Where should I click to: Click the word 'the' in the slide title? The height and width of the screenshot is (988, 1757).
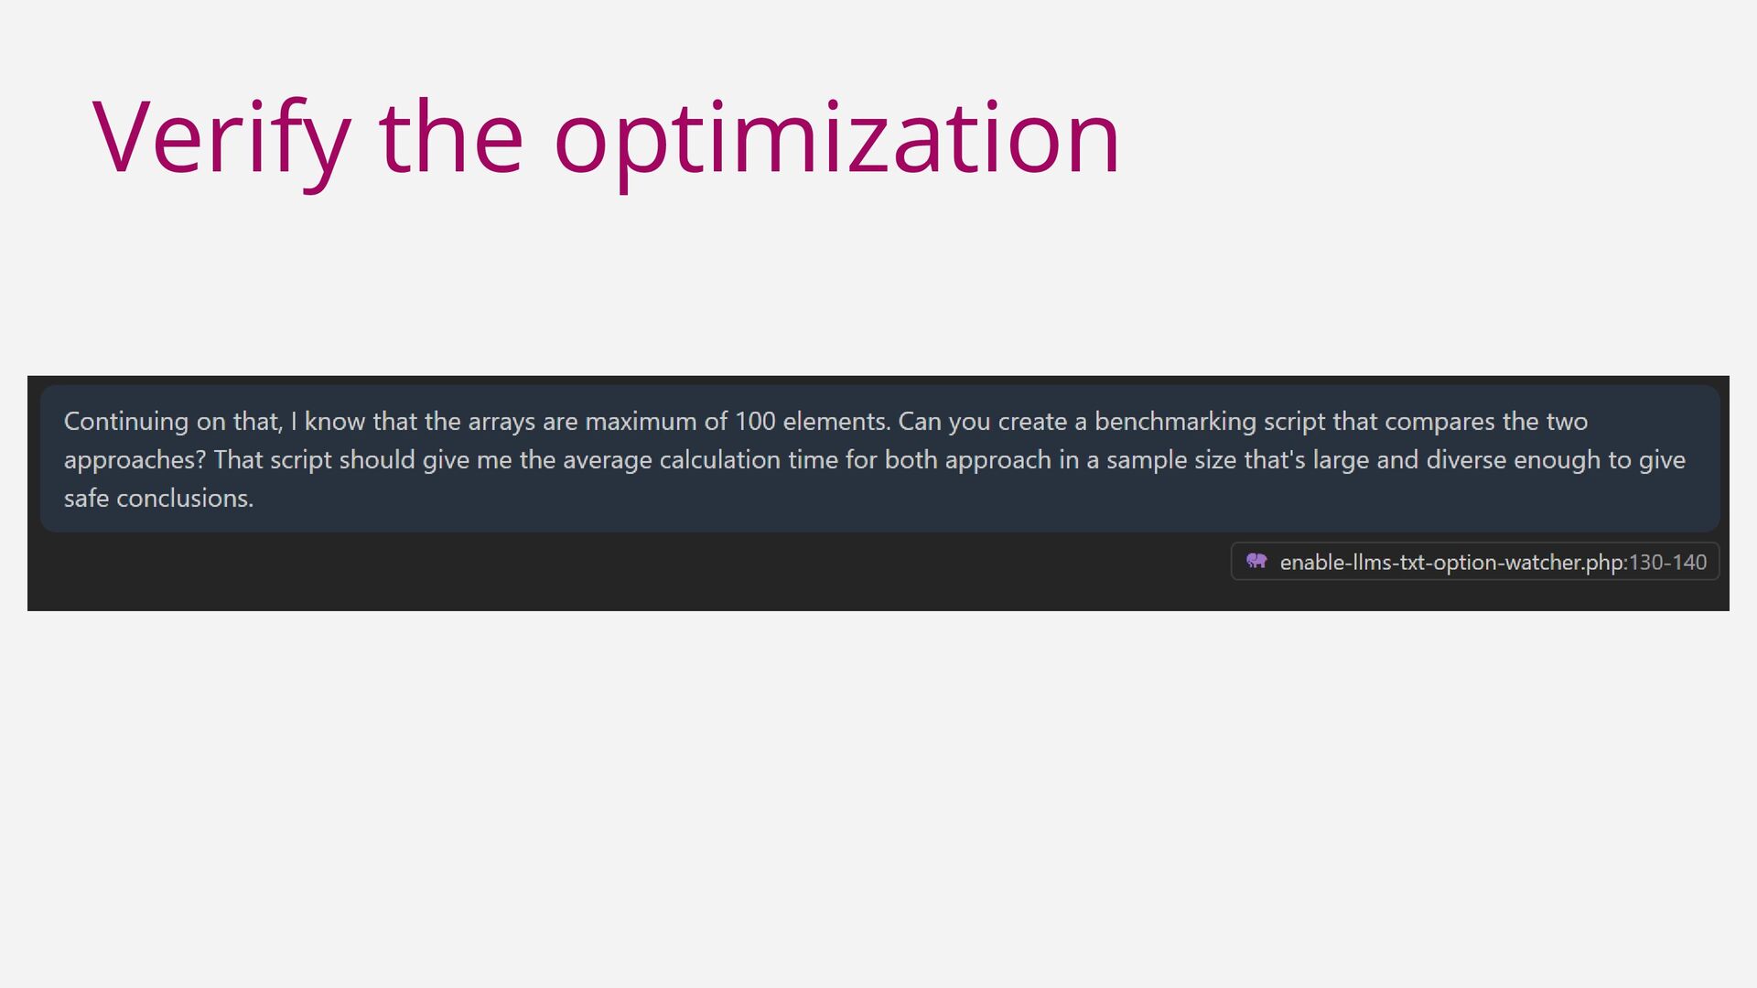point(451,139)
